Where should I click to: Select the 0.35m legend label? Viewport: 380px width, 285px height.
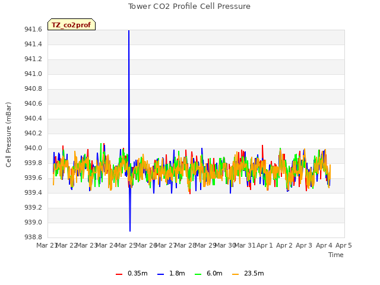coord(137,273)
